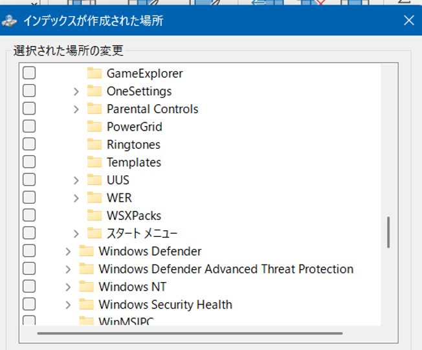Click the indexing dialog title bar icon

tap(9, 21)
